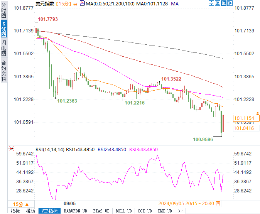Expand more indicators with >> arrow
Viewport: 260px width, 214px height.
[x=181, y=211]
